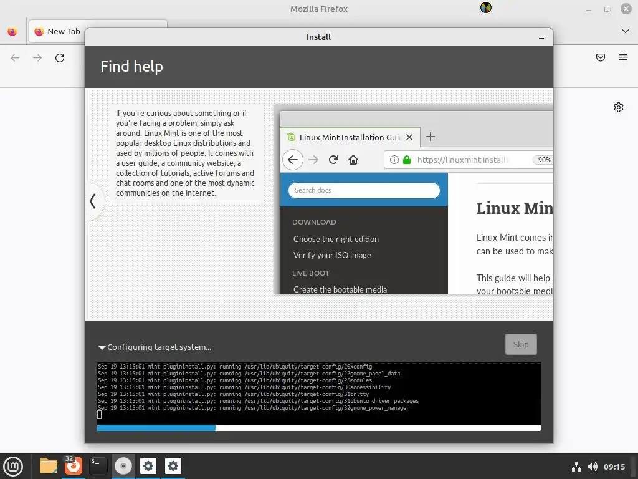Click the installation progress bar
Image resolution: width=638 pixels, height=479 pixels.
(318, 428)
